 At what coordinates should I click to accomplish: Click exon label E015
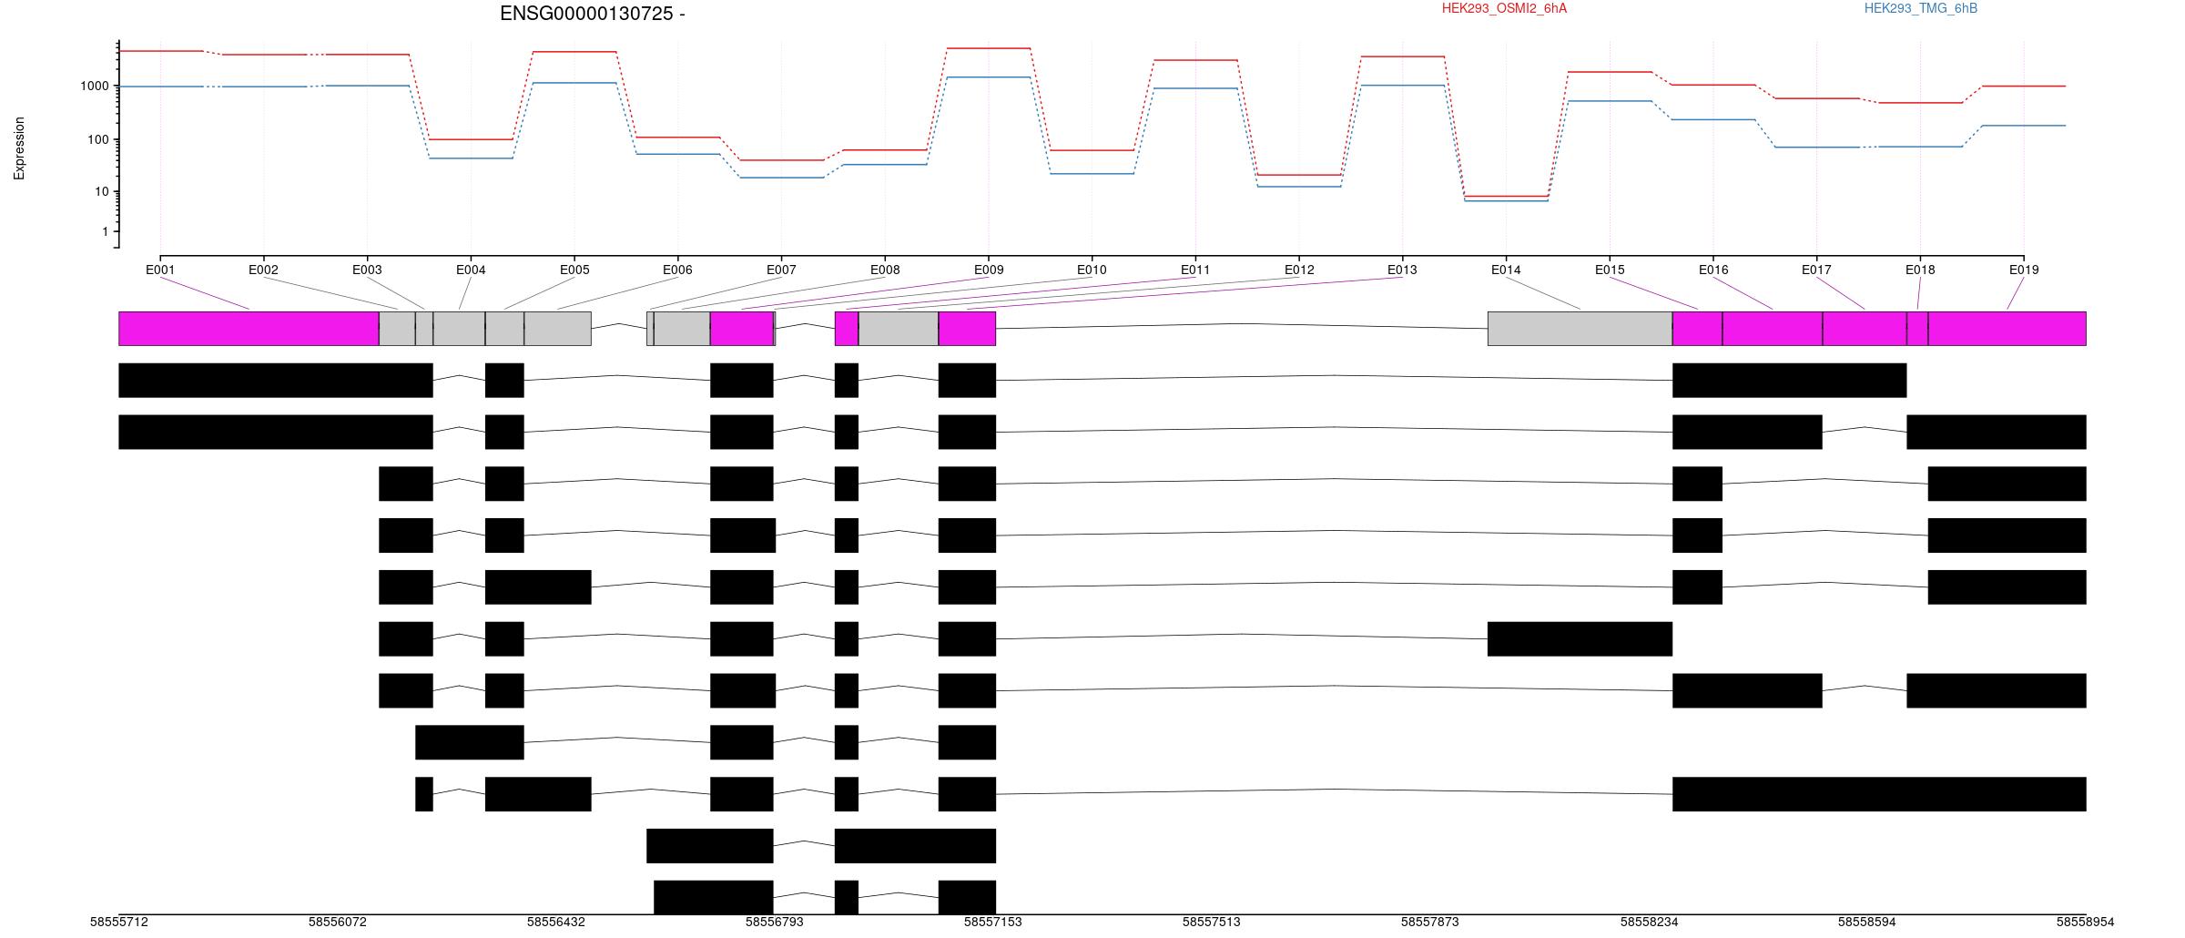[x=1610, y=270]
